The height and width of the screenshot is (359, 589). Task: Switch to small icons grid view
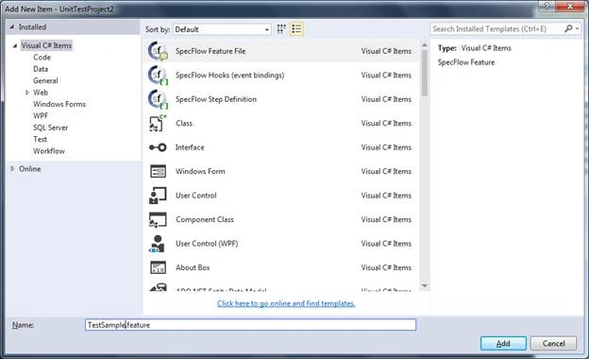(x=281, y=29)
